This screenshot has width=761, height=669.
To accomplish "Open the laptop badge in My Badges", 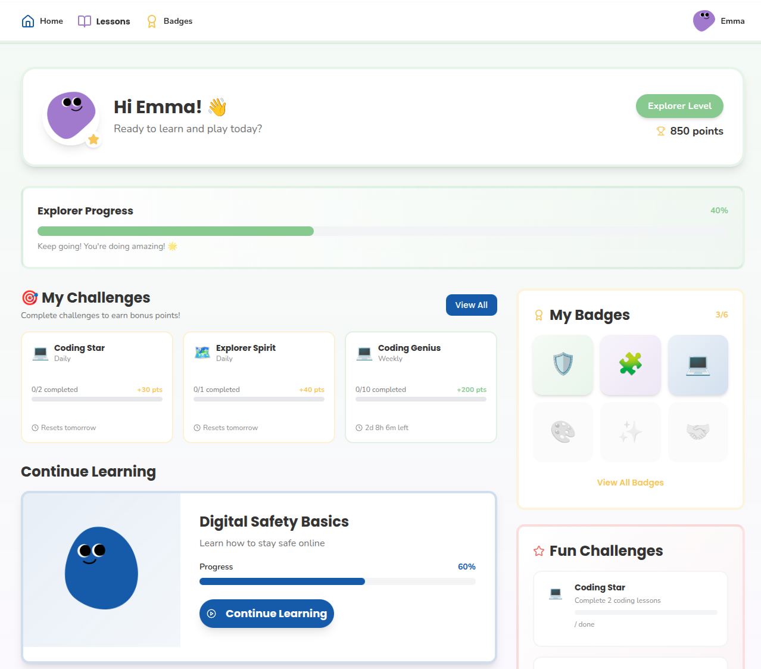I will point(697,365).
